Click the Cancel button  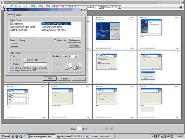[x=64, y=79]
